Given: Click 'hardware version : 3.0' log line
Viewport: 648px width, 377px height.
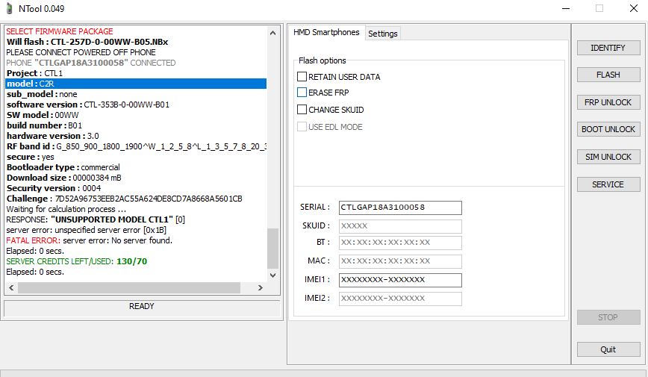Looking at the screenshot, I should (x=52, y=136).
